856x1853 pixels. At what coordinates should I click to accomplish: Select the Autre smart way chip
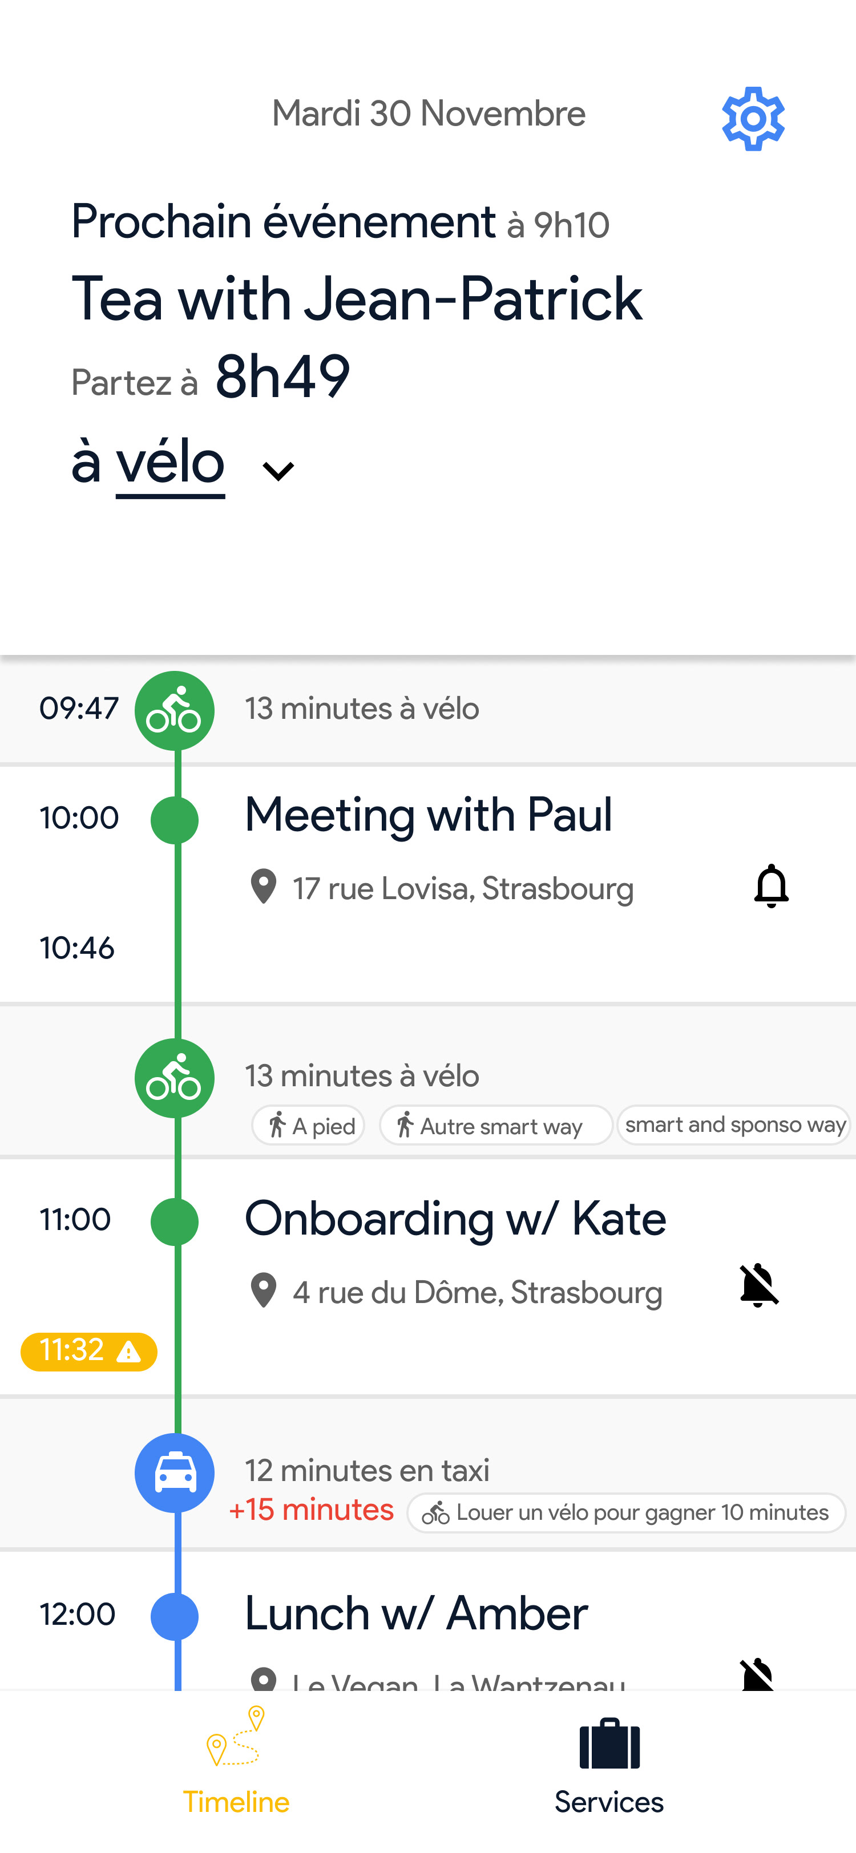click(x=495, y=1125)
